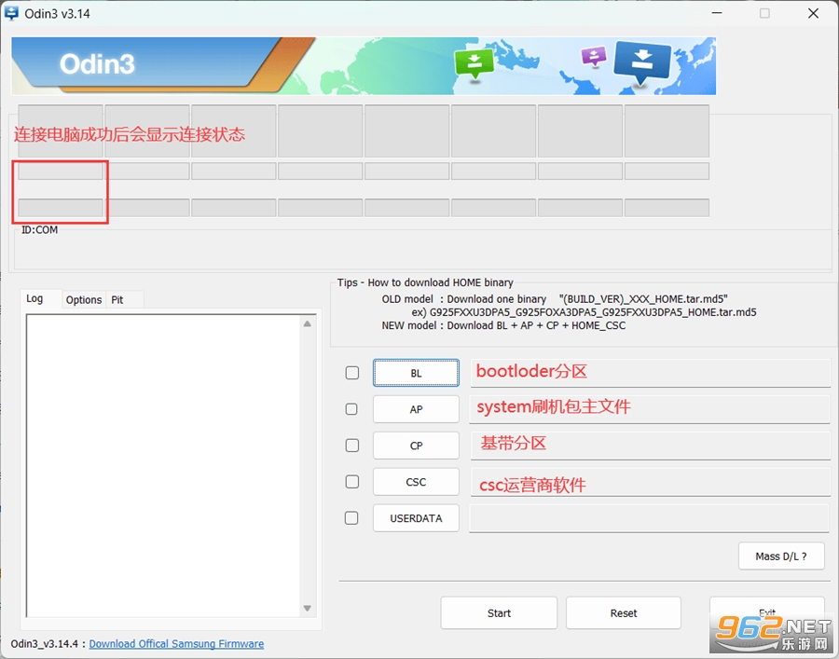Click the CP button
Screen dimensions: 839x659
tap(416, 446)
